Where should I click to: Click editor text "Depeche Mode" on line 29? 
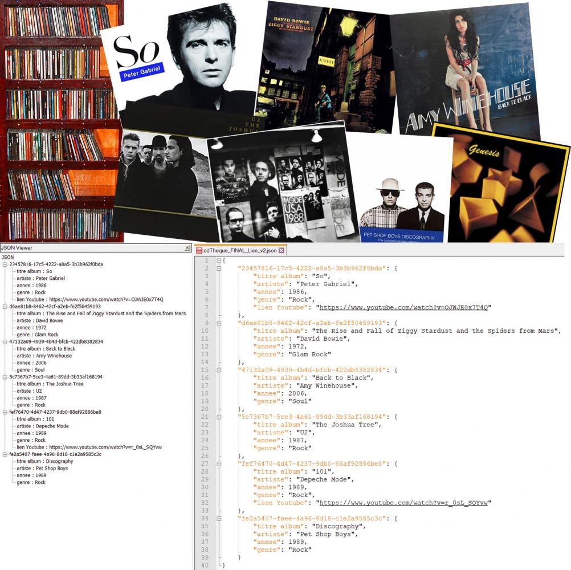pyautogui.click(x=323, y=480)
